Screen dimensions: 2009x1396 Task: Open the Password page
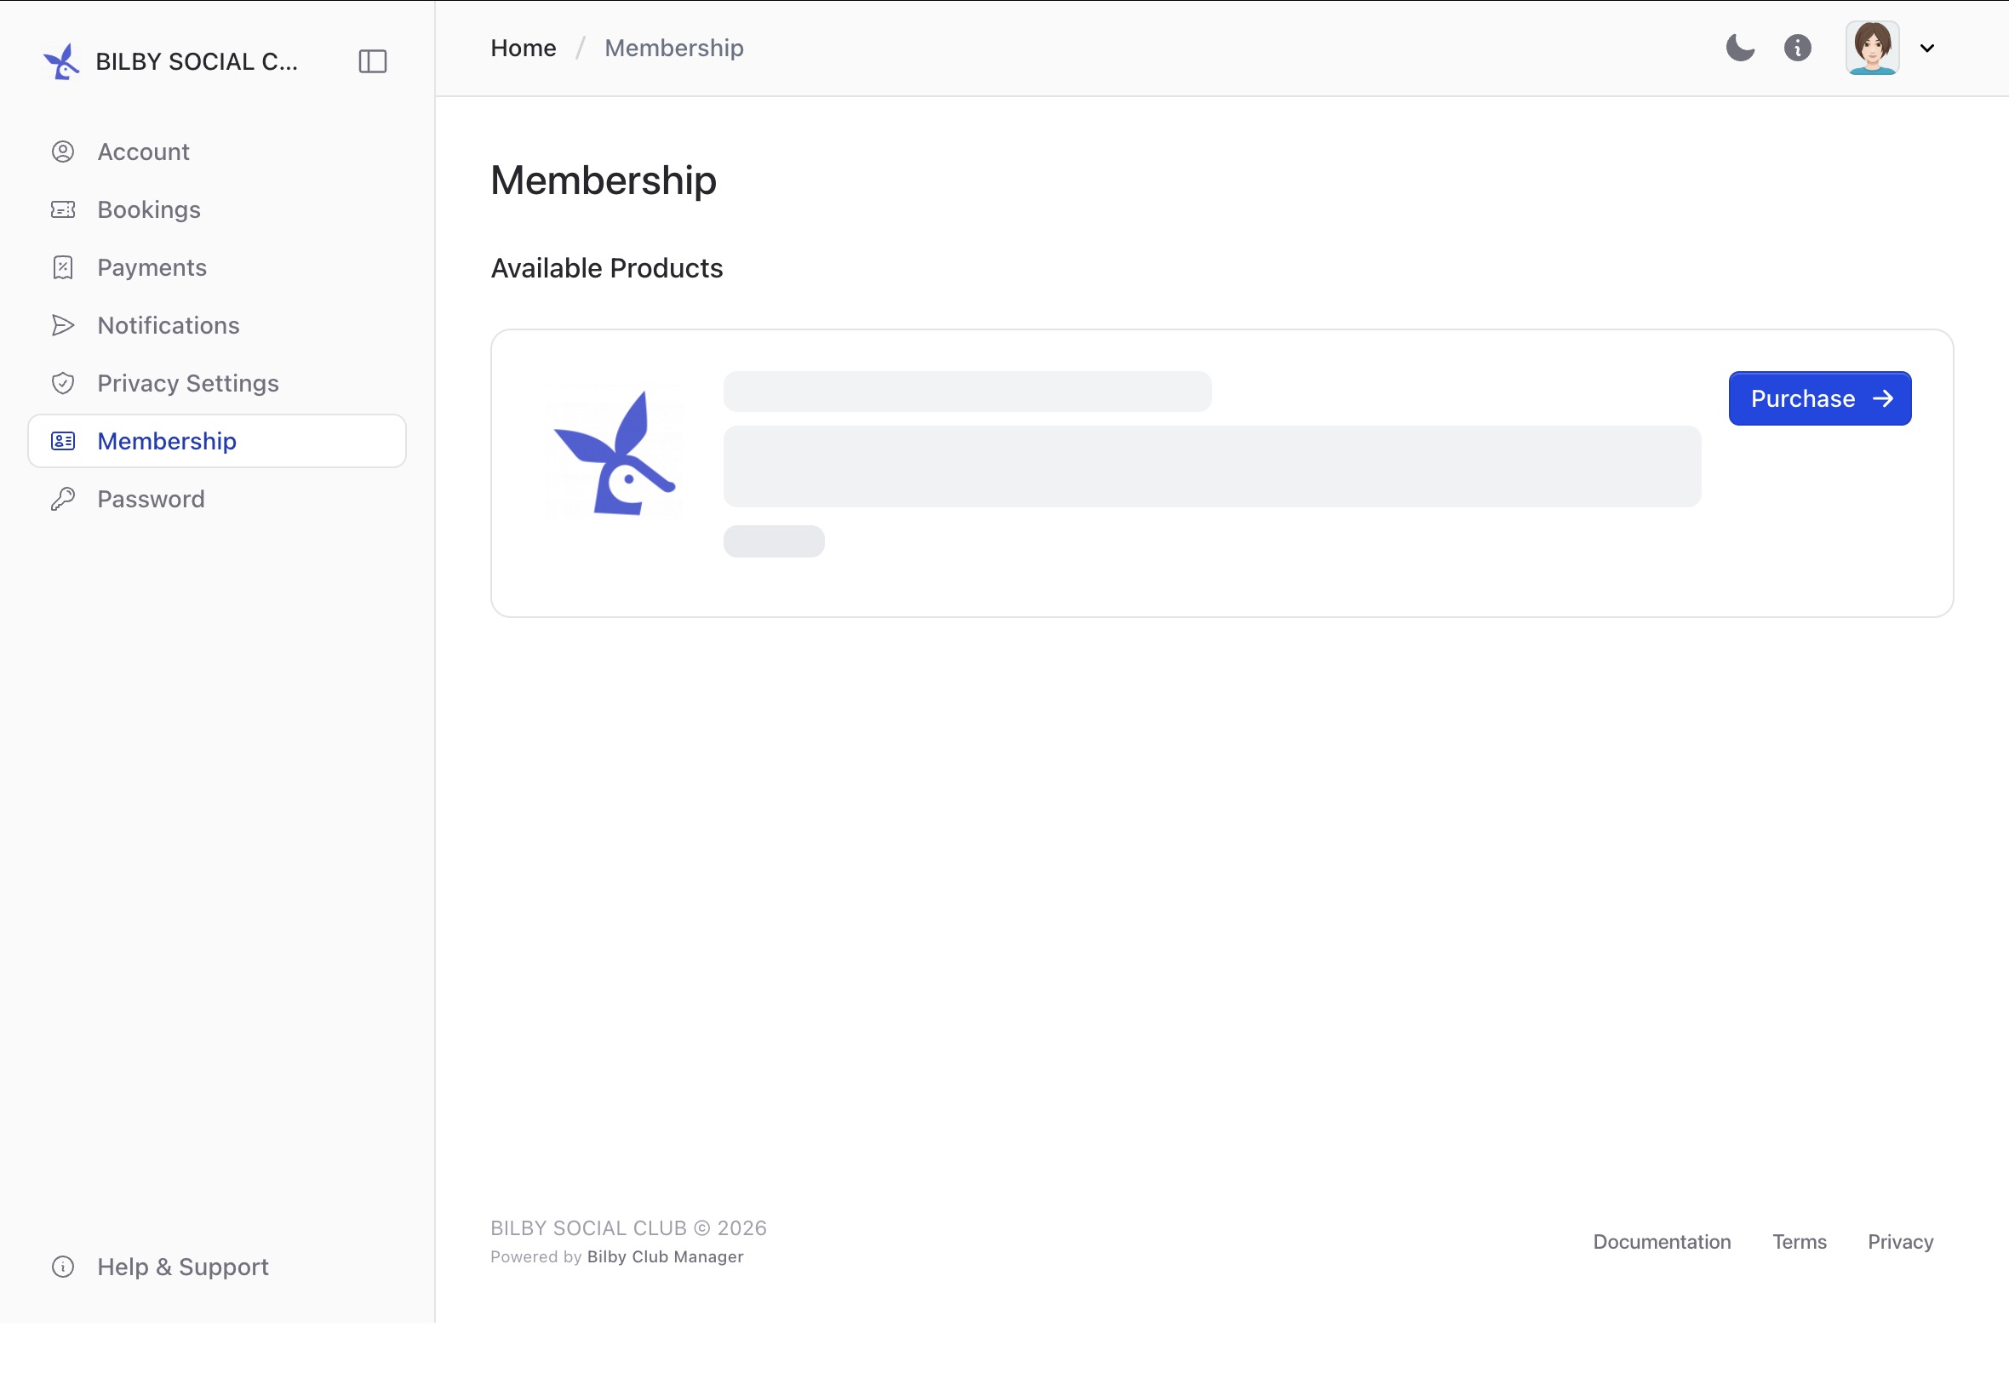coord(217,498)
